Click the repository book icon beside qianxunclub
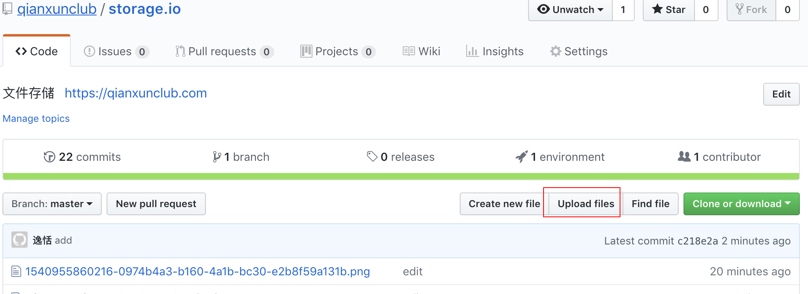 tap(7, 9)
